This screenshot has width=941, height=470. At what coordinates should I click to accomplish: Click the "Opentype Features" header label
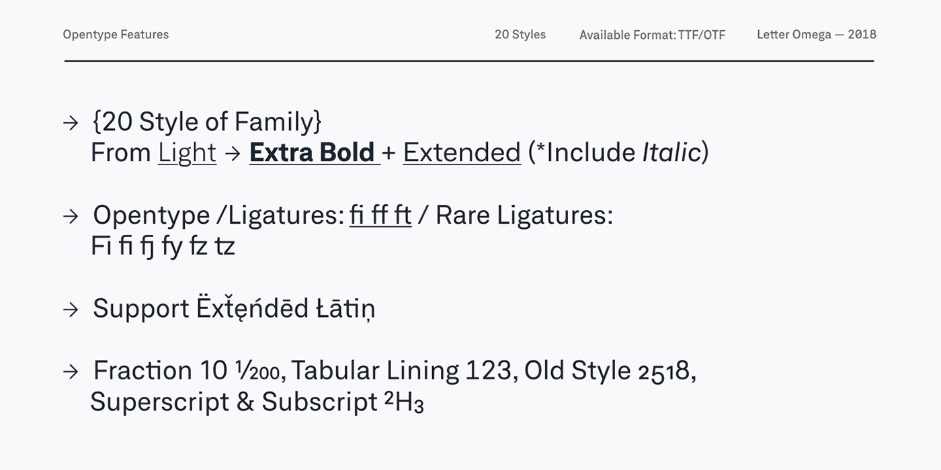point(116,35)
